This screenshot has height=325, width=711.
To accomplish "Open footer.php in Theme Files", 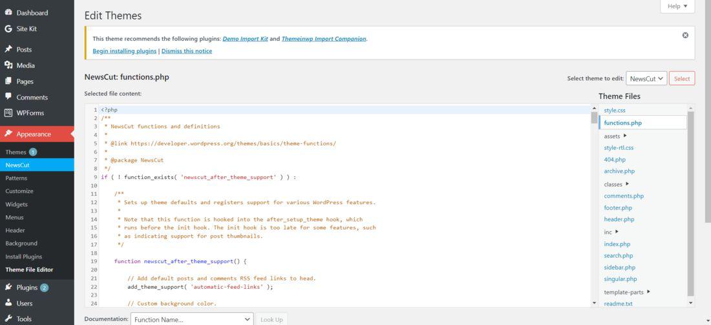I will tap(618, 207).
